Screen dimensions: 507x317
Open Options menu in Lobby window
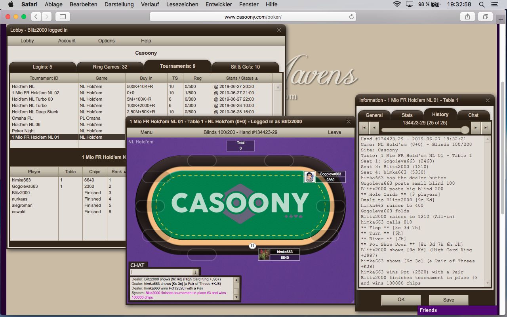coord(107,41)
